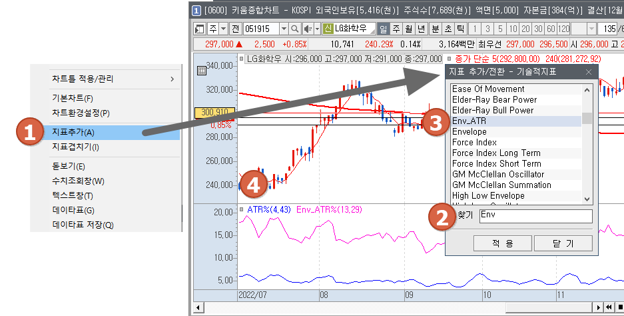Click the small marker before 종가 단순 legend
This screenshot has height=316, width=624.
coord(450,59)
